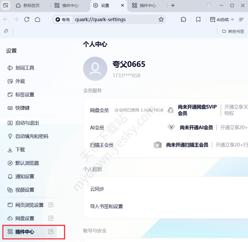
Task: Click 云同步 under 个人数据
Action: (x=97, y=189)
